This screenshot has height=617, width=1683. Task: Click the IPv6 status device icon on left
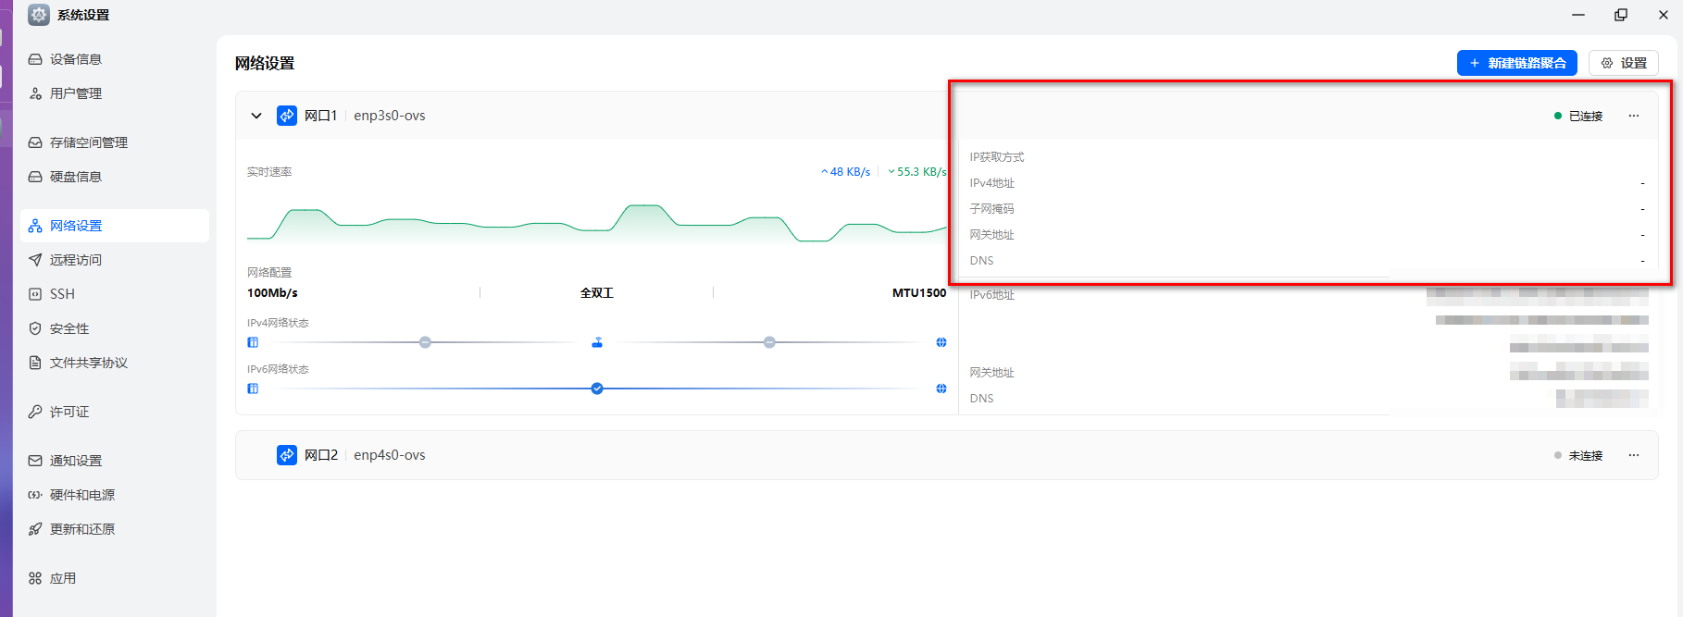click(x=253, y=389)
